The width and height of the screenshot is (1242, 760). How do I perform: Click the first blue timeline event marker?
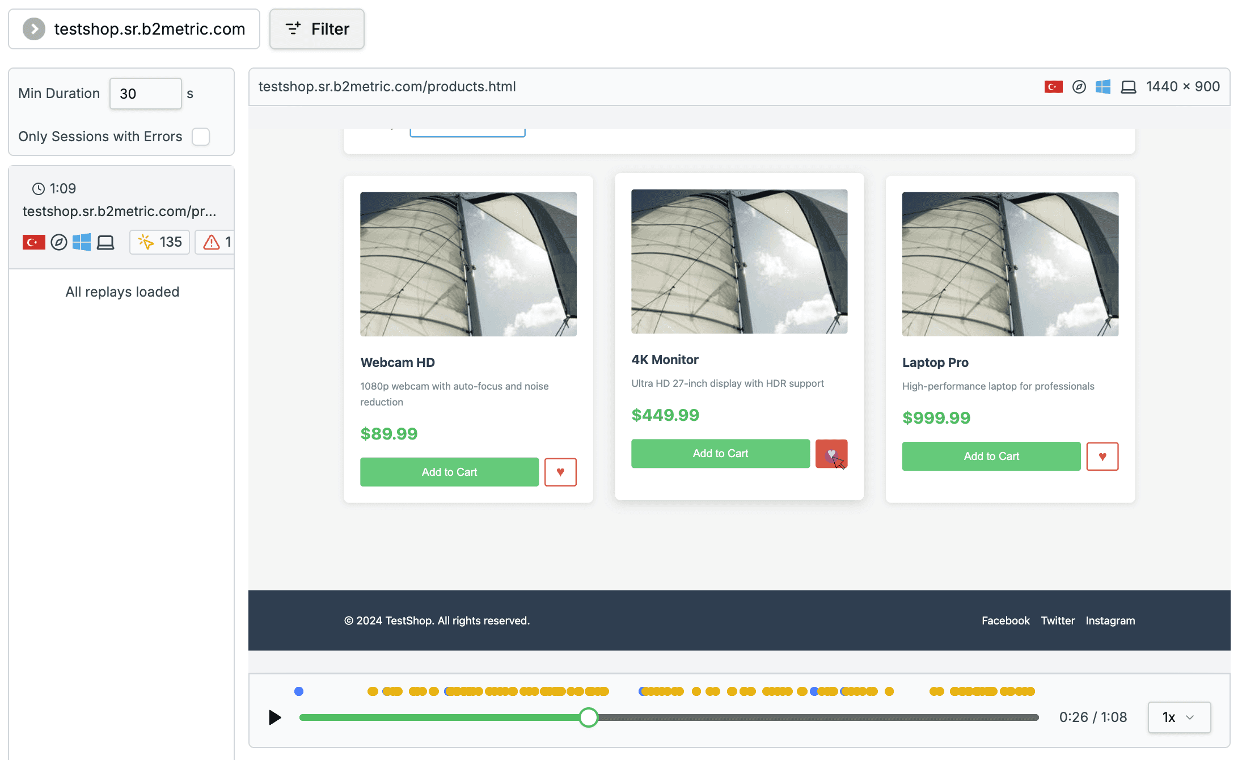click(x=299, y=691)
